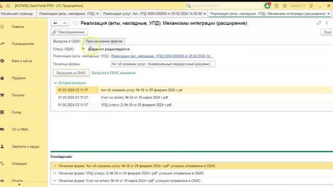Open Банк и касса section
The width and height of the screenshot is (333, 187).
[22, 61]
